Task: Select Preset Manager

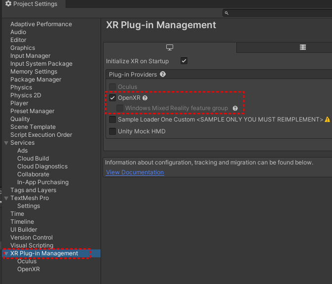Action: pos(33,111)
